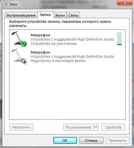Click the down-arrow badge on unavailable microphone
The height and width of the screenshot is (148, 134).
coord(25,62)
